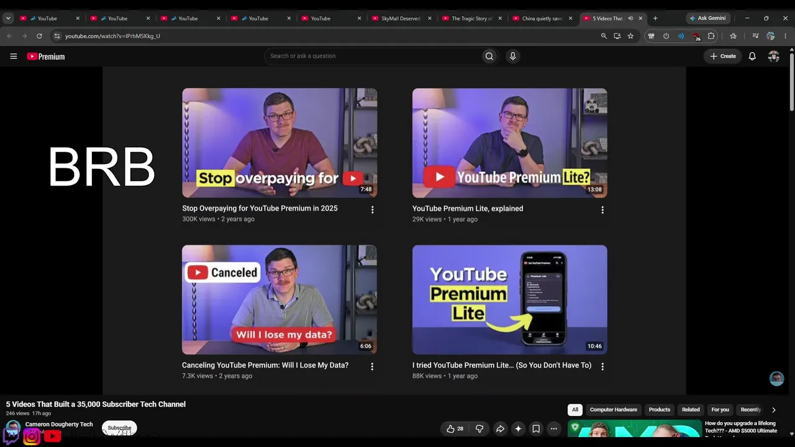Open the Ask sparkle button
The height and width of the screenshot is (447, 795).
pos(518,428)
